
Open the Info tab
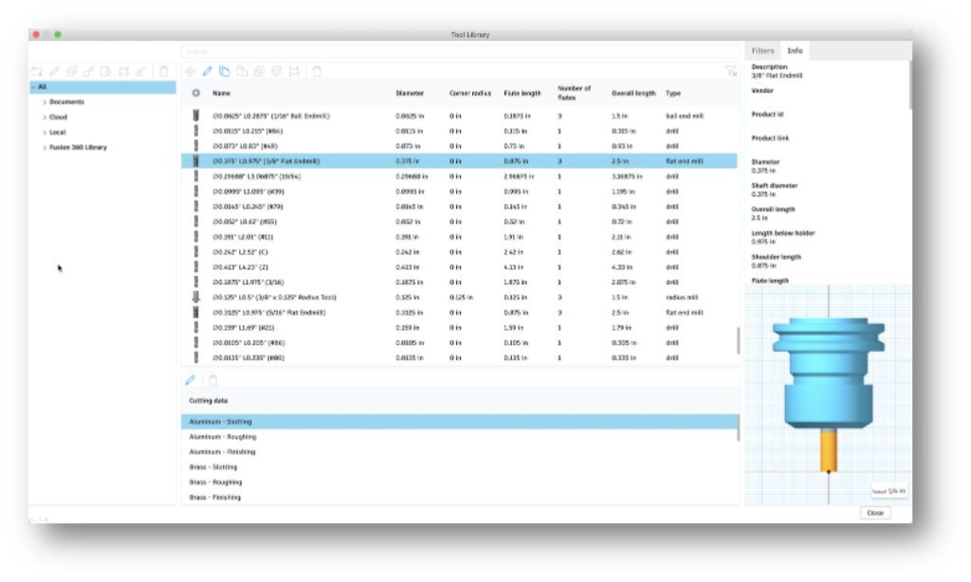point(795,50)
